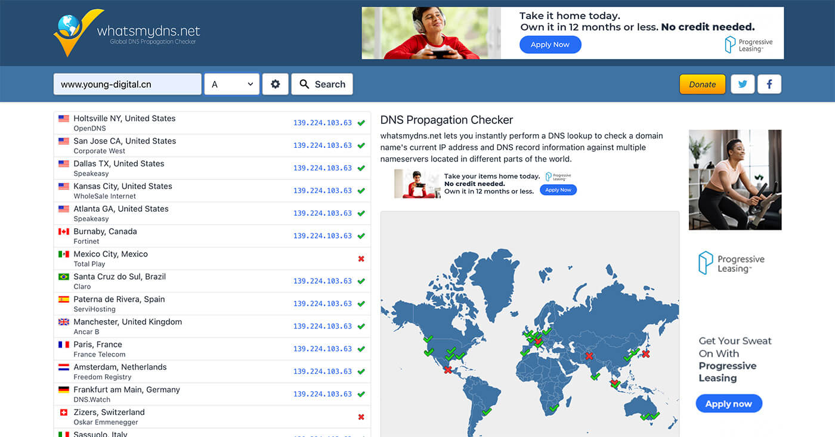Click the Mexico flag beside Mexico City

tap(64, 254)
